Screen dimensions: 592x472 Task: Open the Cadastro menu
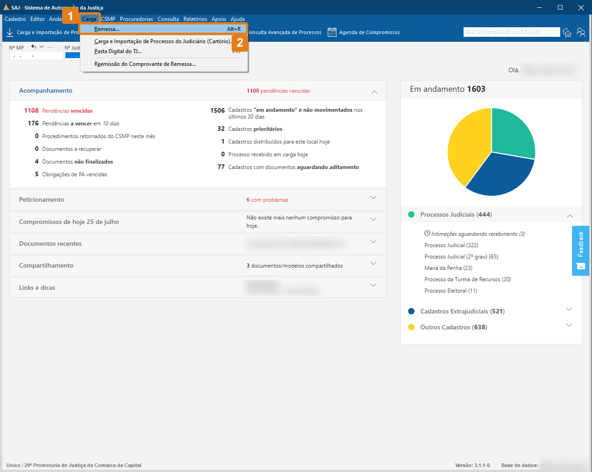15,19
